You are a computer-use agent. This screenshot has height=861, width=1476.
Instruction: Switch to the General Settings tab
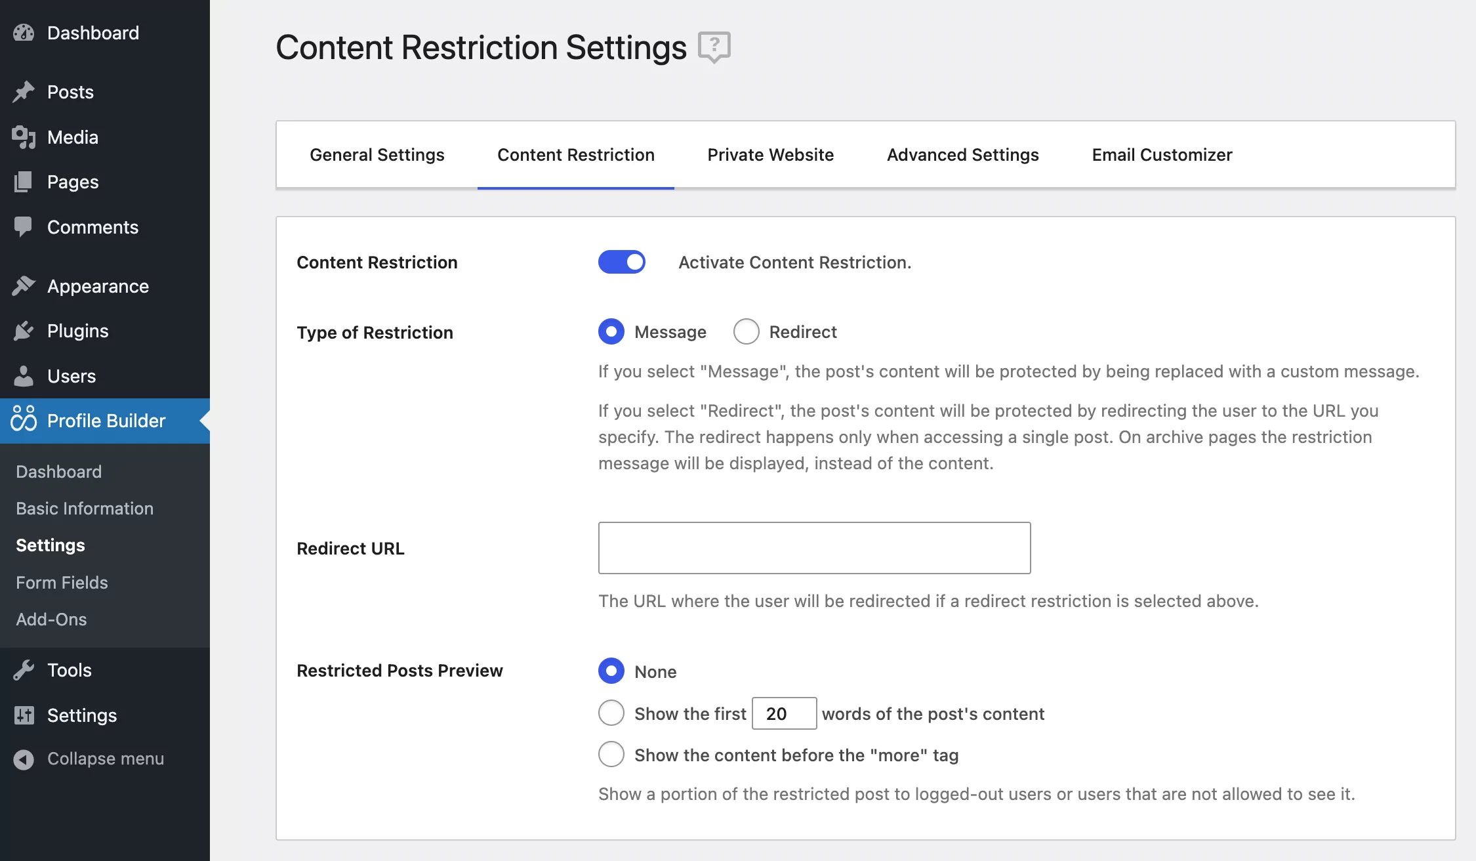pyautogui.click(x=377, y=155)
